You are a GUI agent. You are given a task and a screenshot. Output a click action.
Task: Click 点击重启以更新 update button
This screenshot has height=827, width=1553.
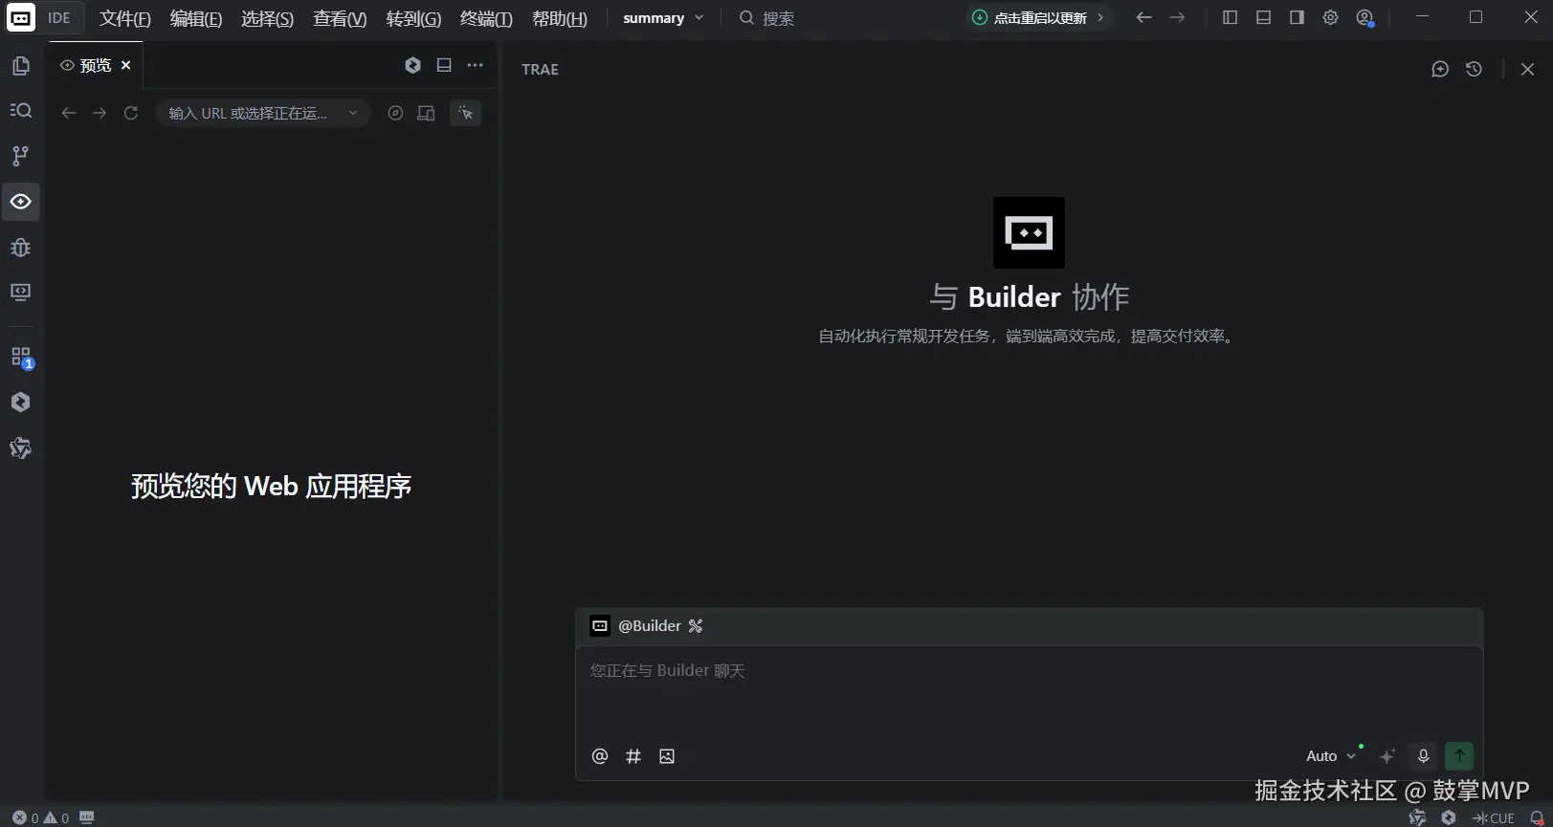tap(1038, 17)
